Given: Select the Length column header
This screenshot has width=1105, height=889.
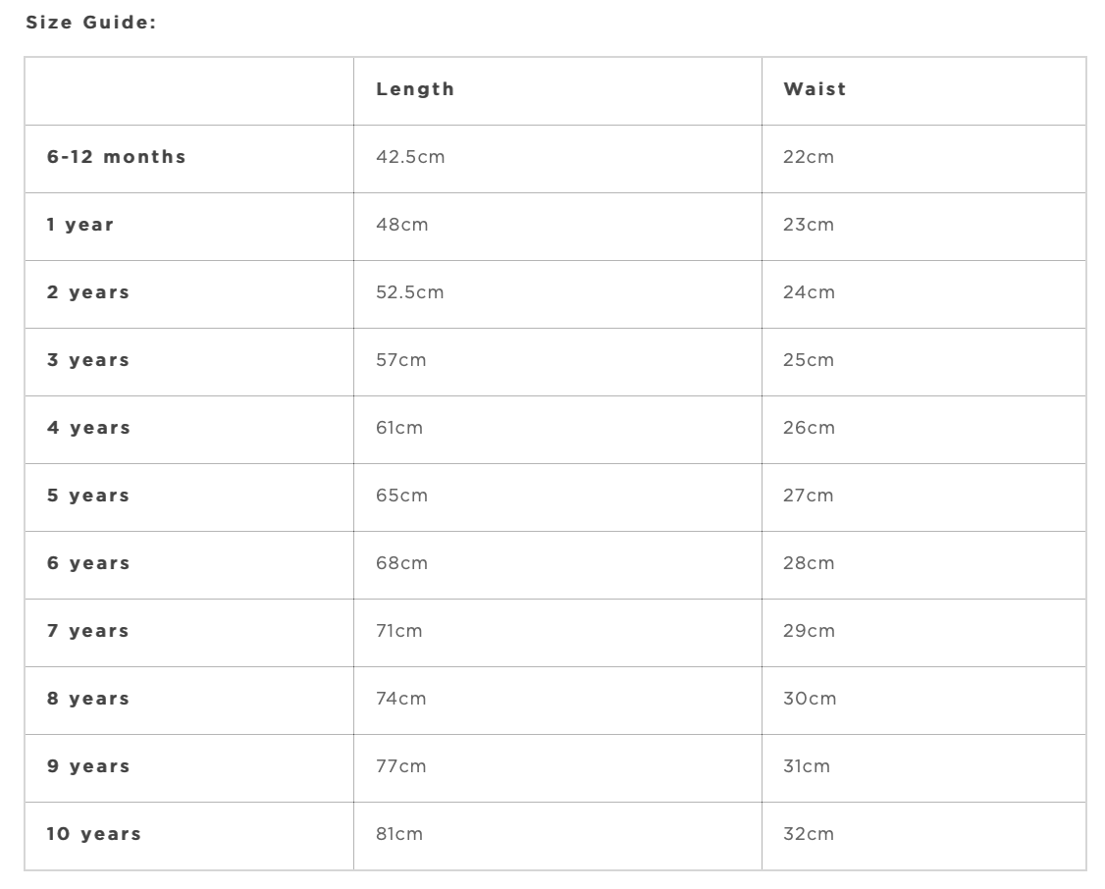Looking at the screenshot, I should pyautogui.click(x=415, y=89).
